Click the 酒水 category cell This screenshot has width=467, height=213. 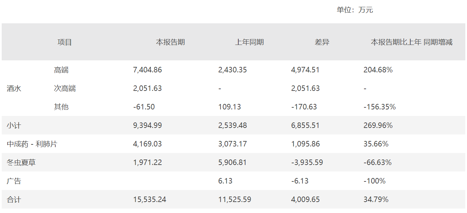[14, 88]
